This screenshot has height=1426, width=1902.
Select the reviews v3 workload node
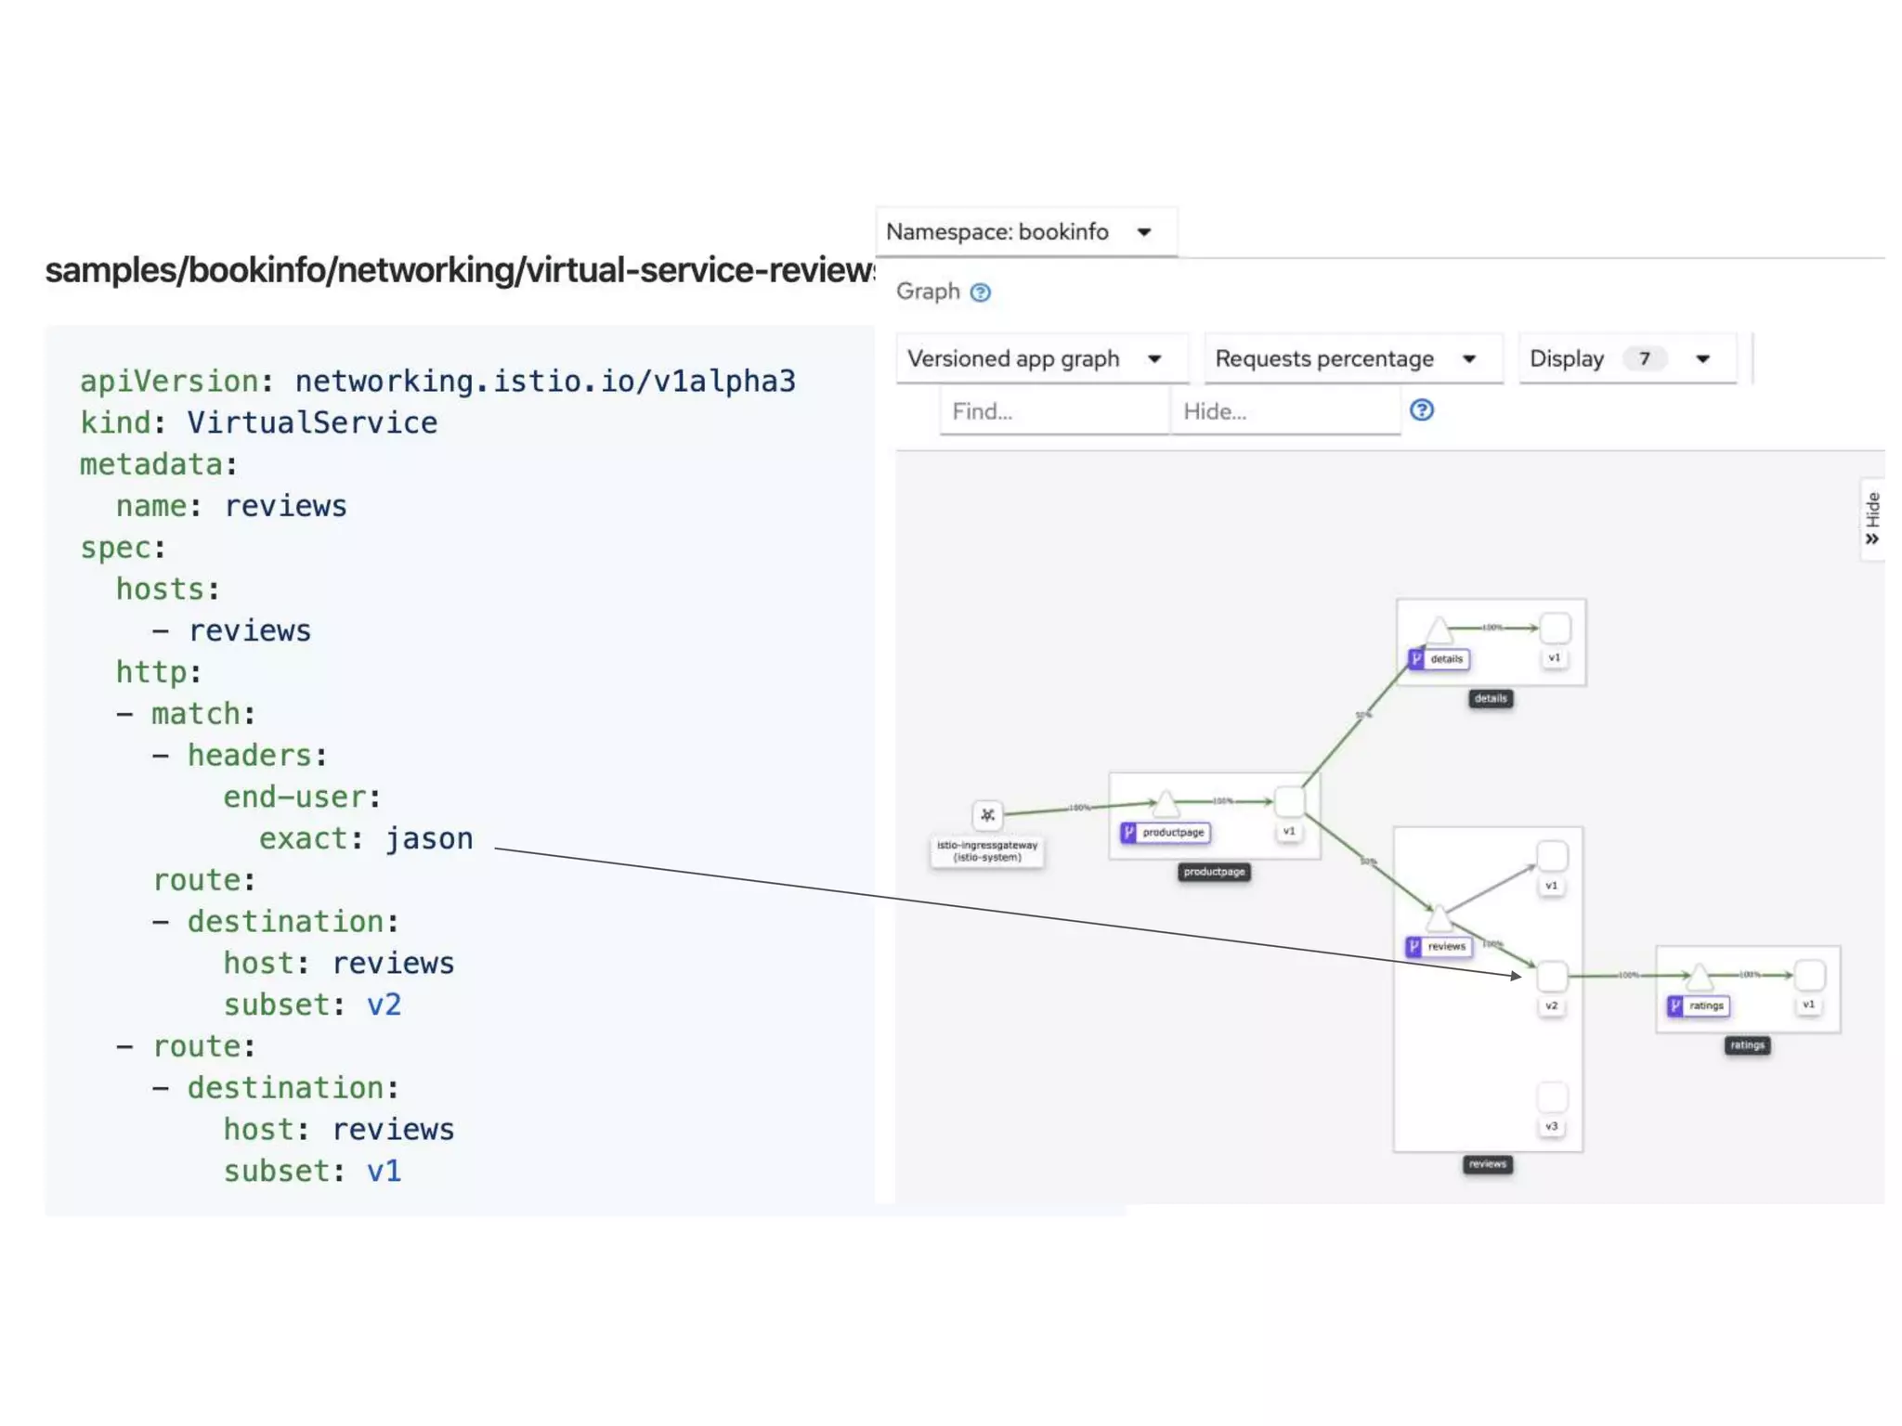click(x=1552, y=1097)
